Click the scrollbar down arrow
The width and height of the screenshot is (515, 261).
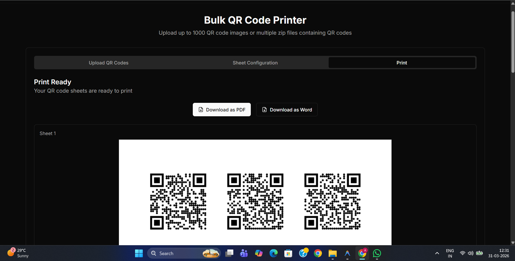[x=512, y=242]
